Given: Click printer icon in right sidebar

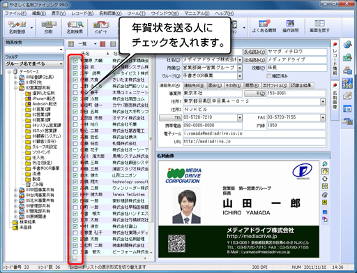Looking at the screenshot, I should point(347,71).
